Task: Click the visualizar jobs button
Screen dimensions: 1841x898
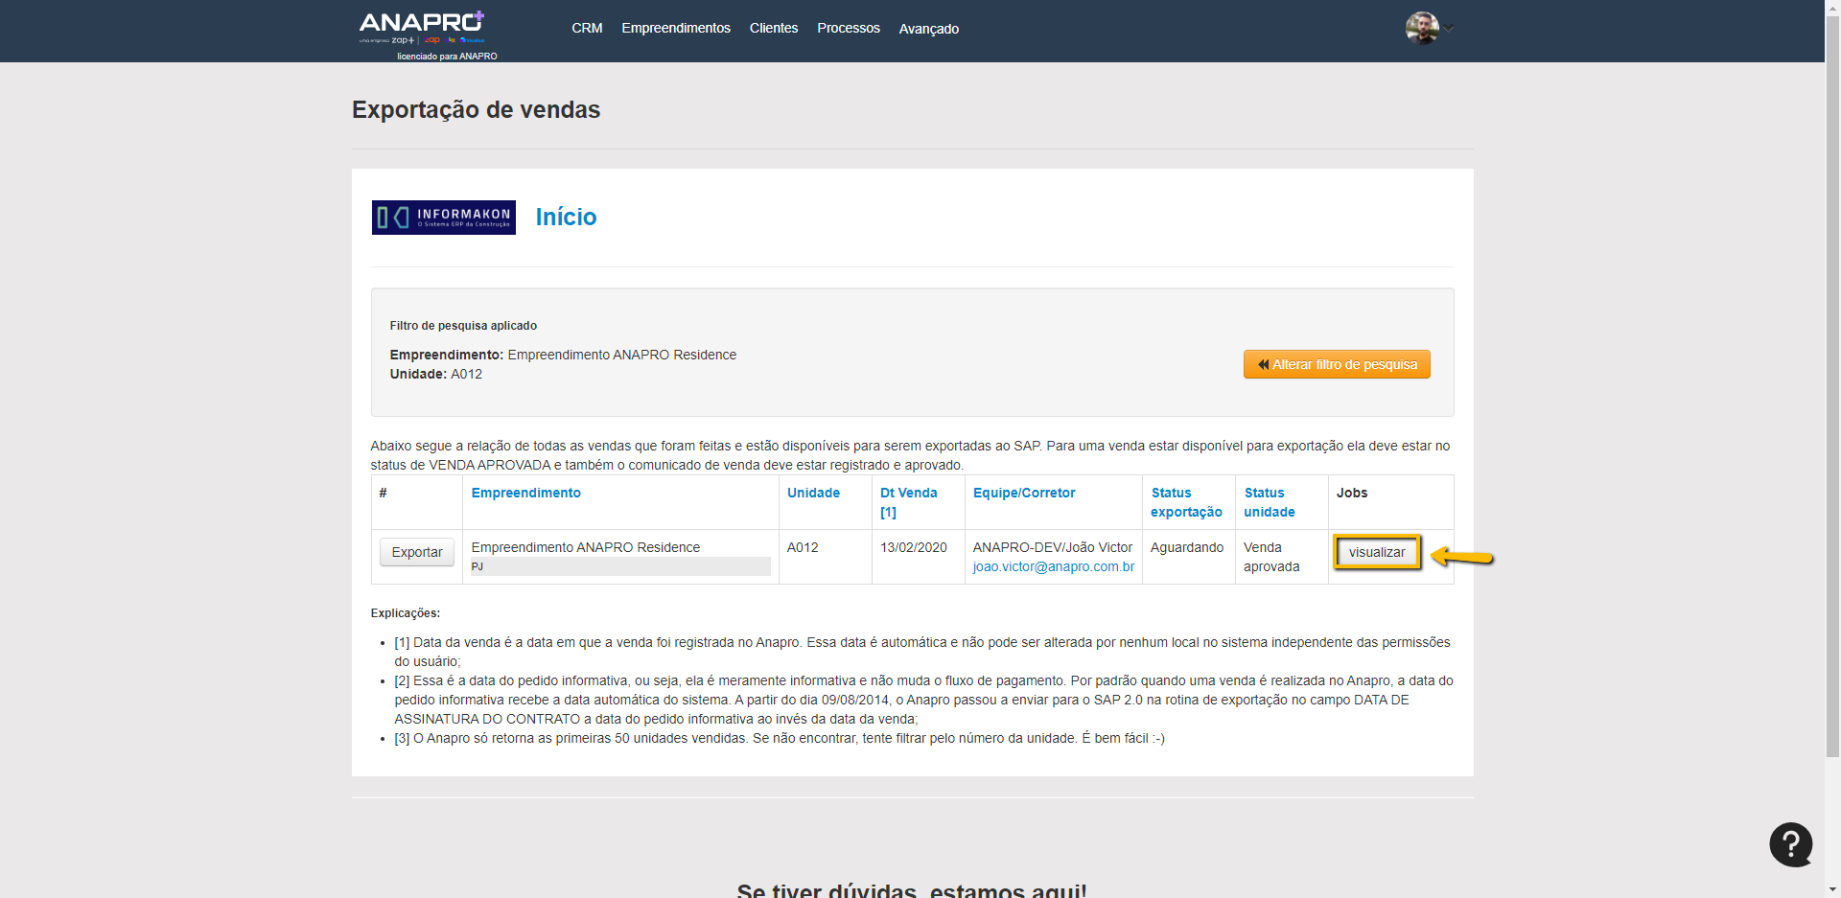Action: (1376, 552)
